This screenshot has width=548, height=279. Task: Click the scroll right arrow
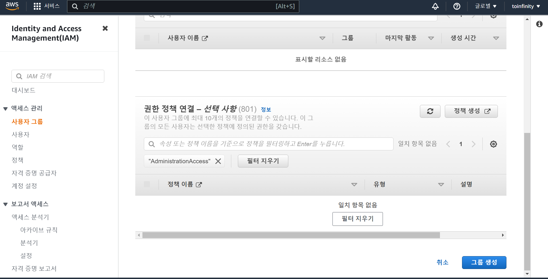[x=503, y=235]
